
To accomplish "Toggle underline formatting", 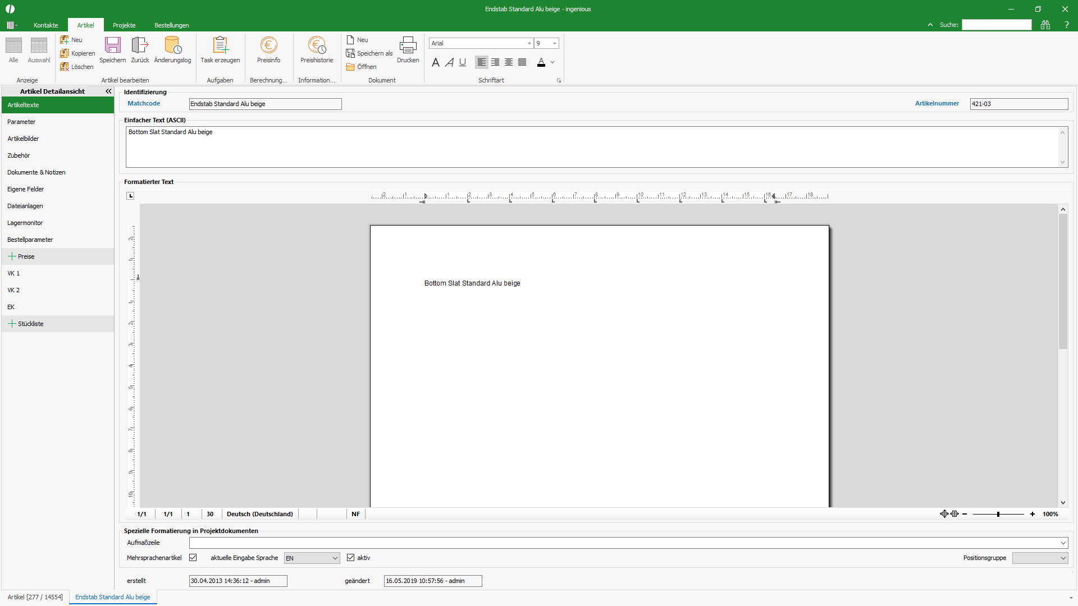I will pos(463,62).
